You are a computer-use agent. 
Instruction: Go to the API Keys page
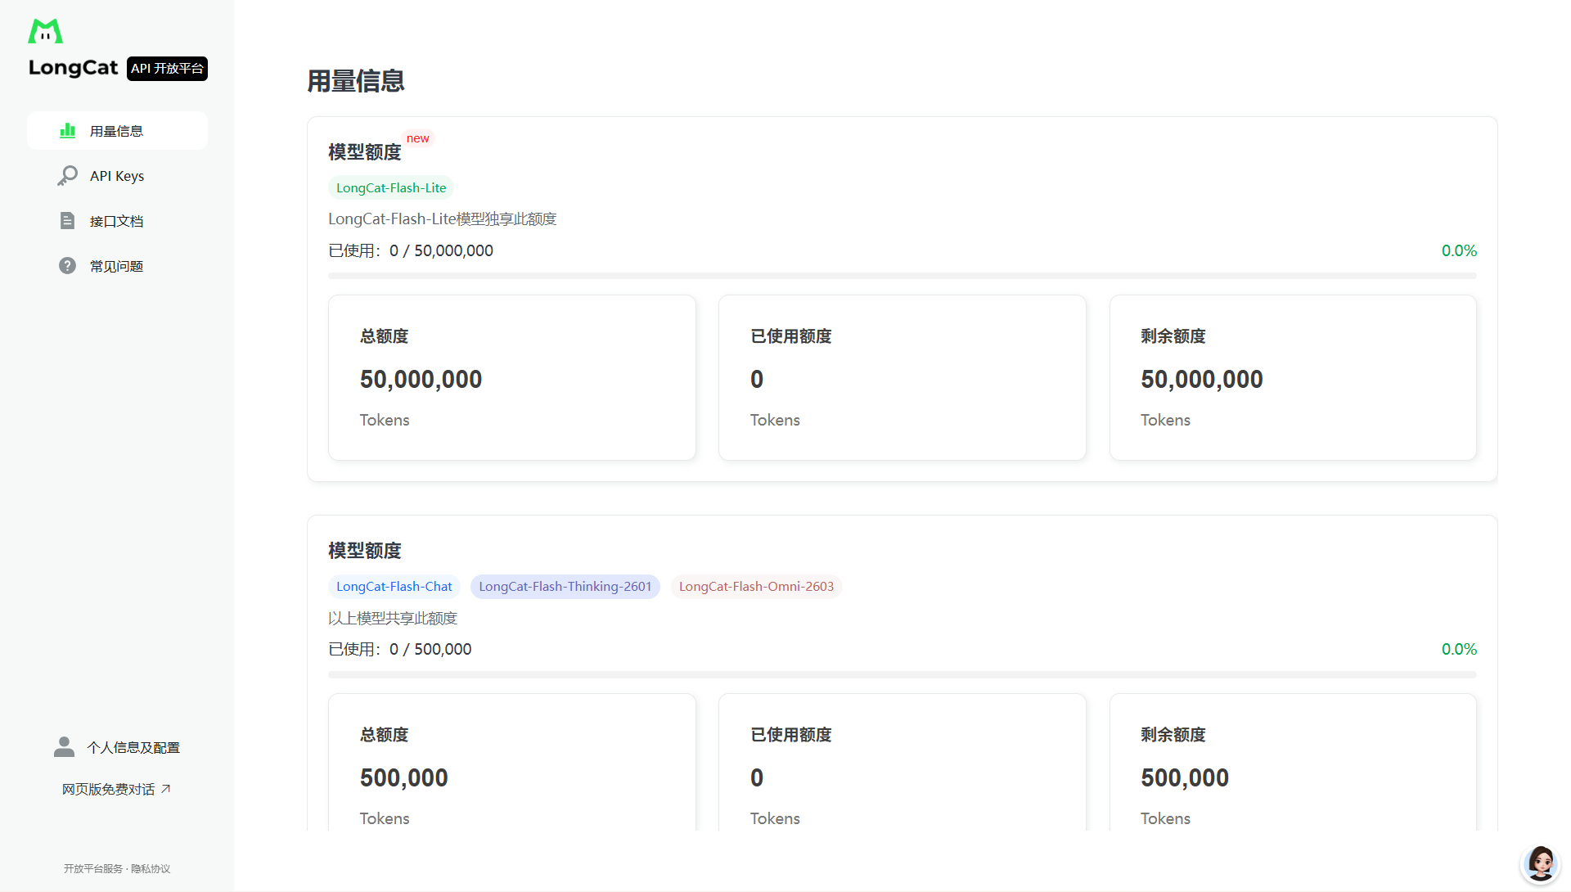pos(117,176)
